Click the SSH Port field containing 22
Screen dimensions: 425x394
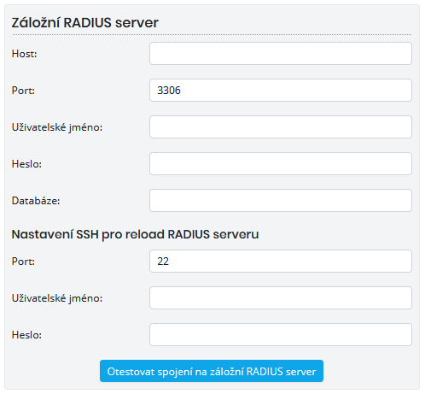point(281,262)
